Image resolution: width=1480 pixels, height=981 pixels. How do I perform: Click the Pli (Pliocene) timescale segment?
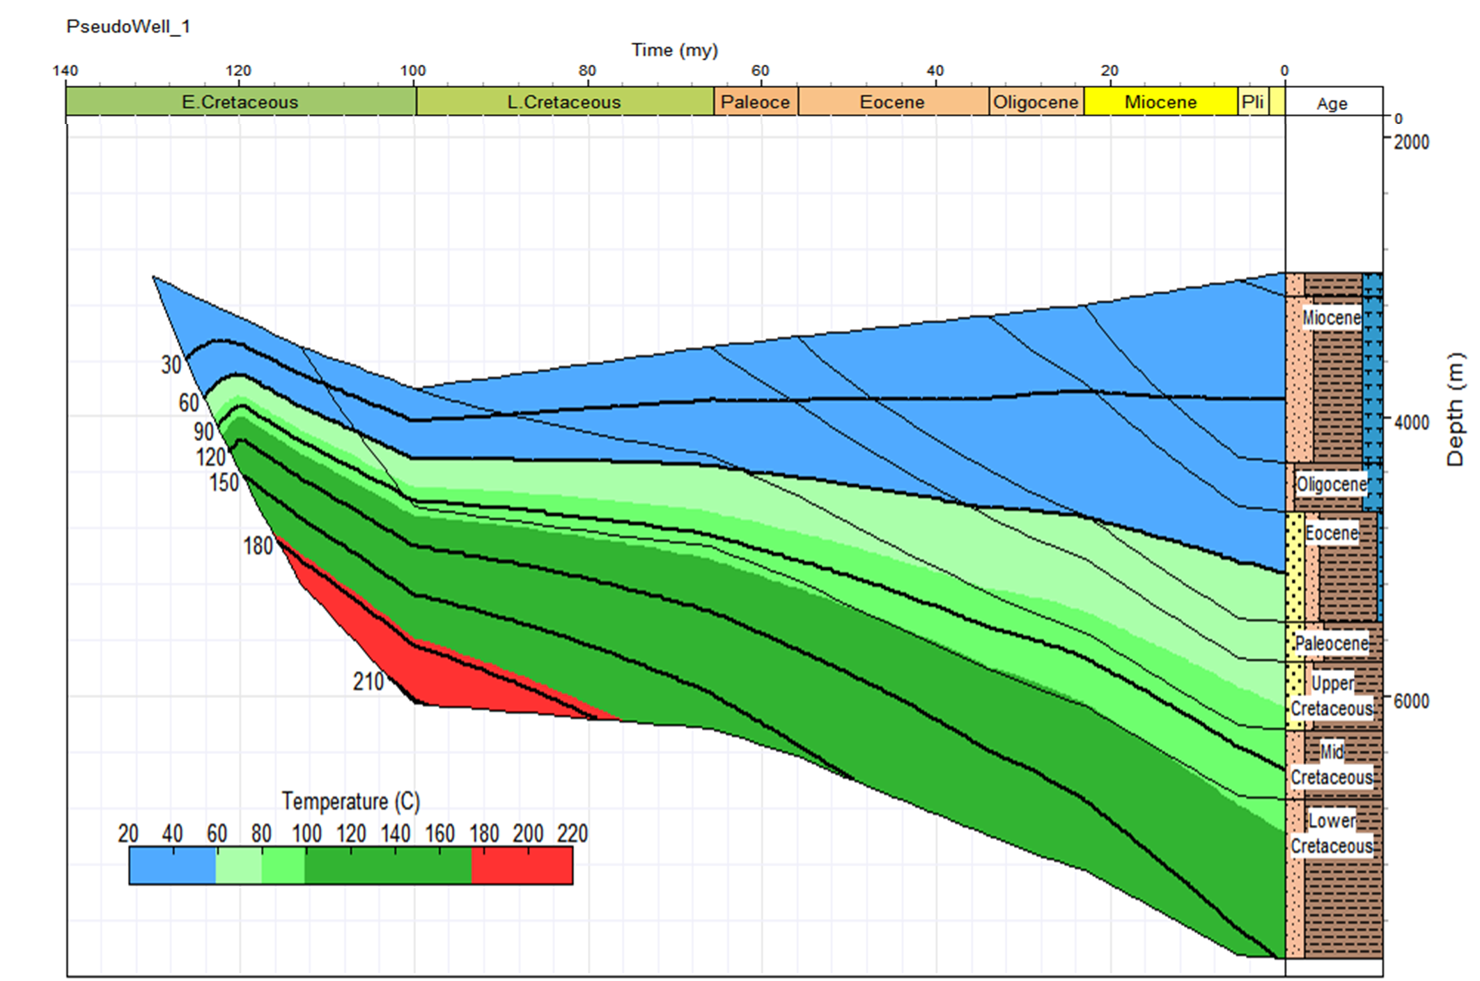tap(1252, 102)
